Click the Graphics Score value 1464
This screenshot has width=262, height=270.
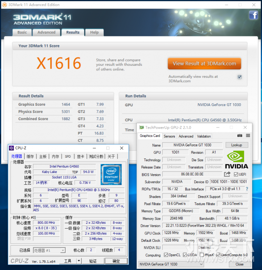pyautogui.click(x=66, y=104)
